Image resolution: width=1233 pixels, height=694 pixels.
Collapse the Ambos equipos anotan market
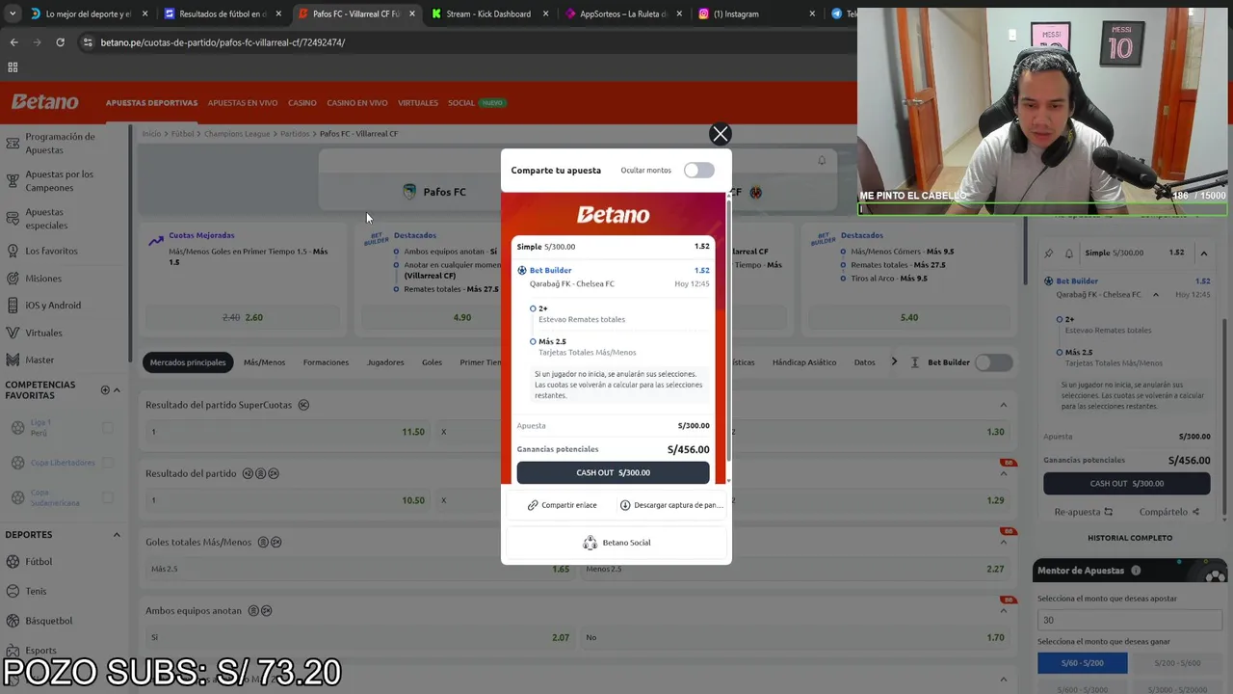pos(1003,610)
